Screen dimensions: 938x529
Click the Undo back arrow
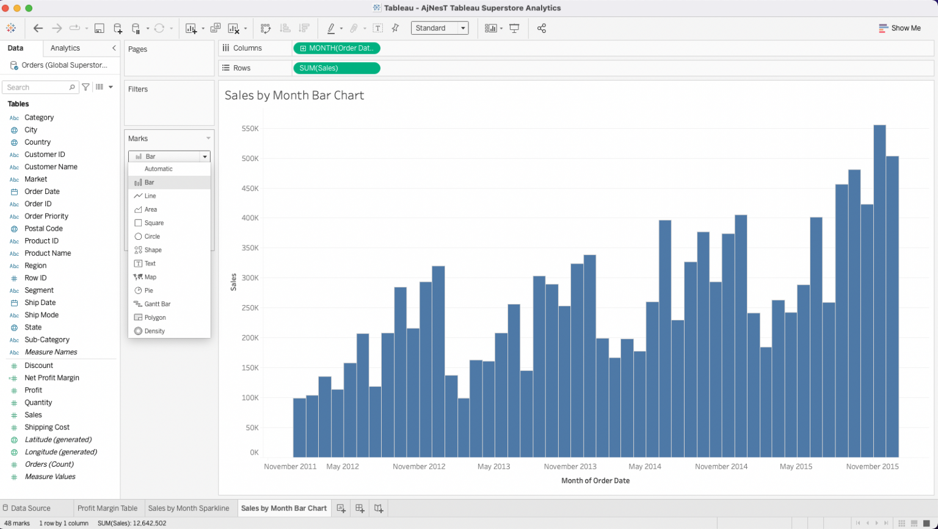38,28
